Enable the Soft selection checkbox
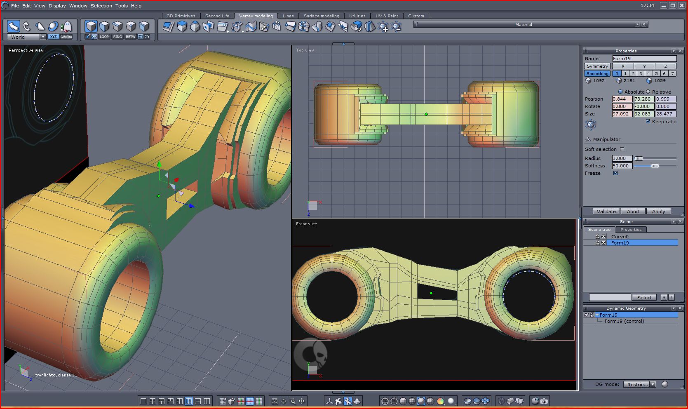 (x=622, y=149)
